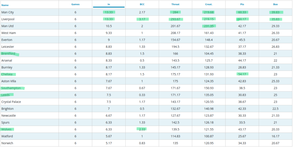This screenshot has height=147, width=293.
Task: Select the Newcastle team name
Action: (x=9, y=116)
